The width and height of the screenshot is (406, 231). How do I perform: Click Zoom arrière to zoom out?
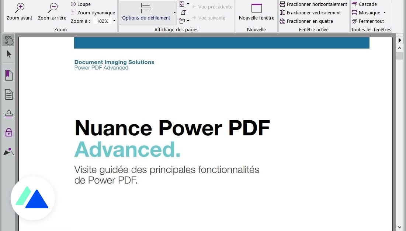(x=52, y=11)
